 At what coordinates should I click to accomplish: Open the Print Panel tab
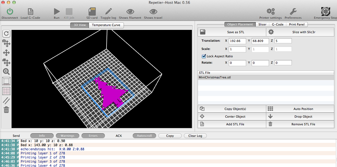click(297, 24)
